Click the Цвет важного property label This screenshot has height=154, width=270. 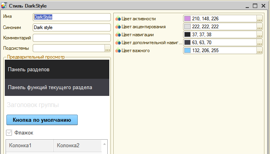[136, 51]
